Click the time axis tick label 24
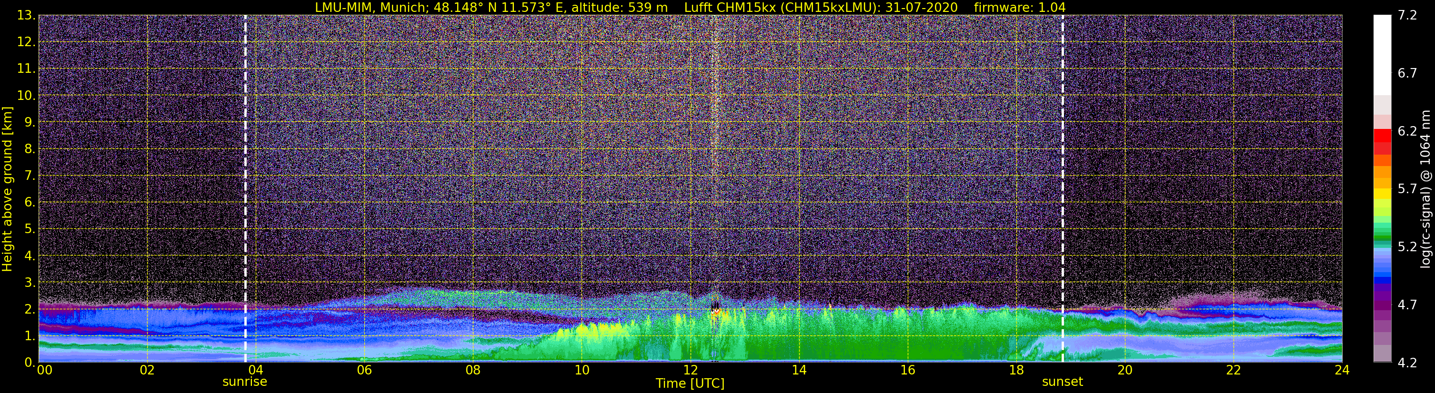This screenshot has height=393, width=1435. [x=1342, y=370]
